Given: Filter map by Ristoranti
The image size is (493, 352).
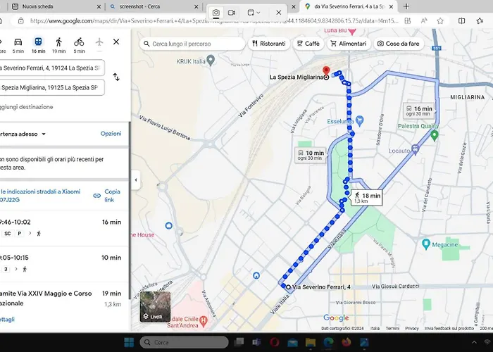Looking at the screenshot, I should (269, 44).
